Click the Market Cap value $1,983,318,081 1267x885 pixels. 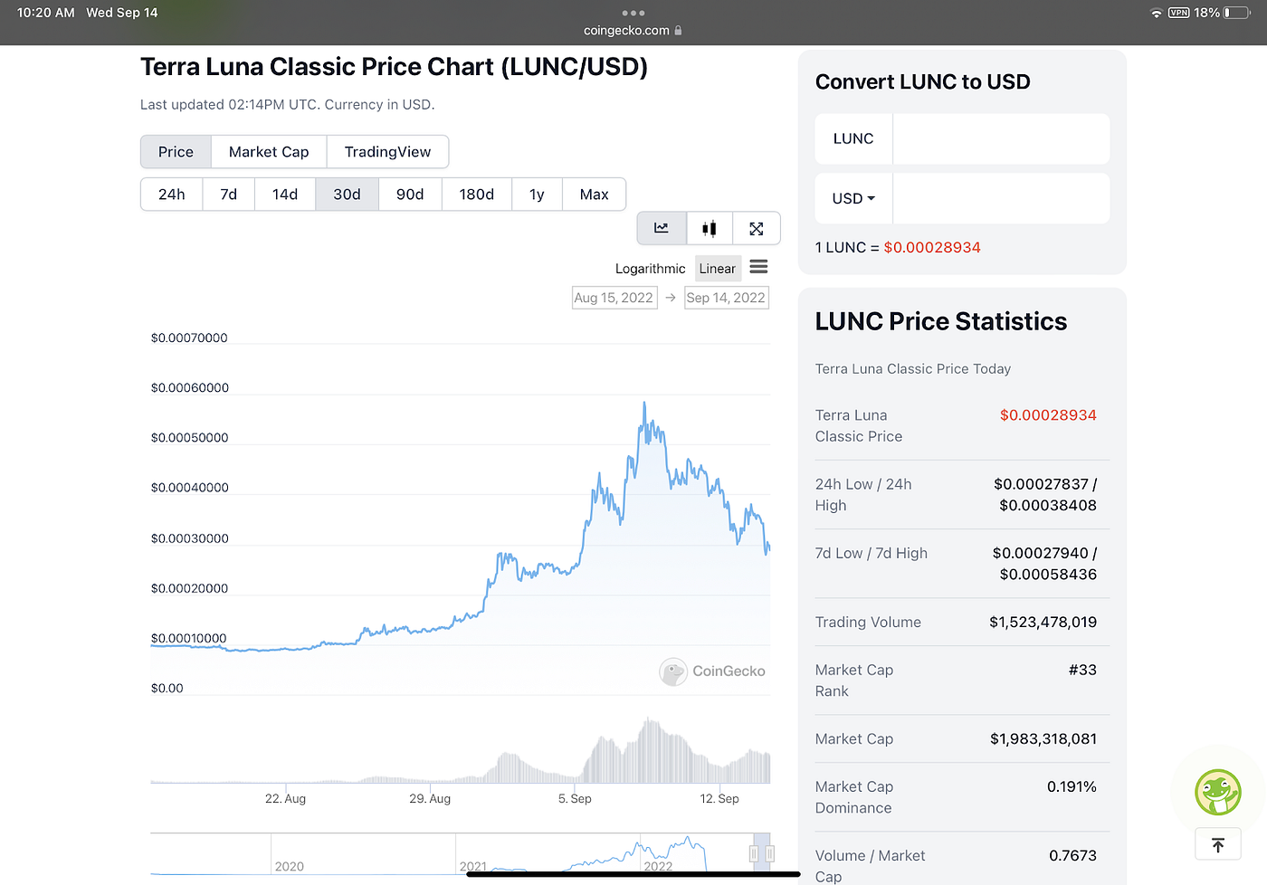click(x=1043, y=739)
